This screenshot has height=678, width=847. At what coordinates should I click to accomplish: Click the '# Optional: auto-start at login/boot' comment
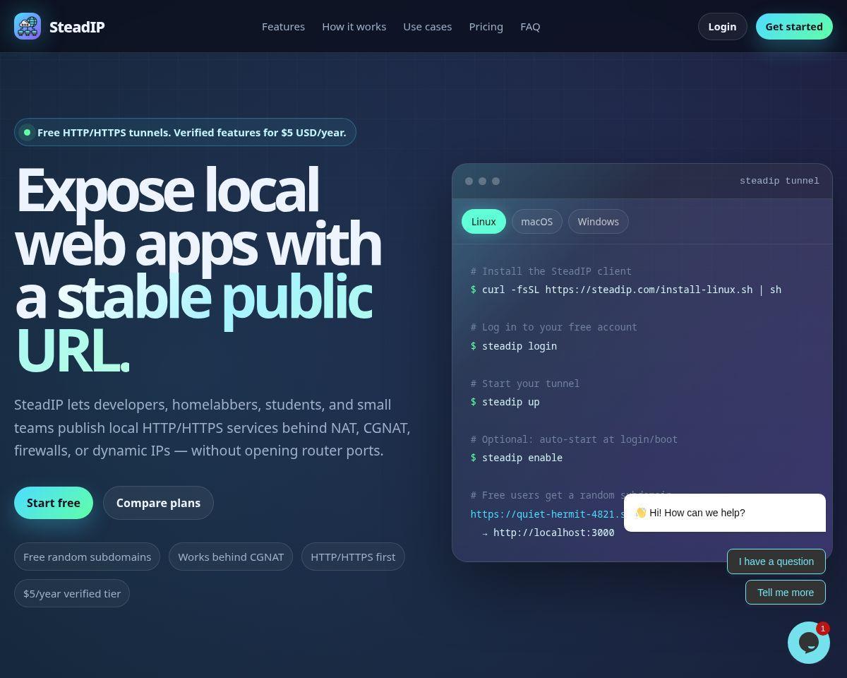point(574,439)
